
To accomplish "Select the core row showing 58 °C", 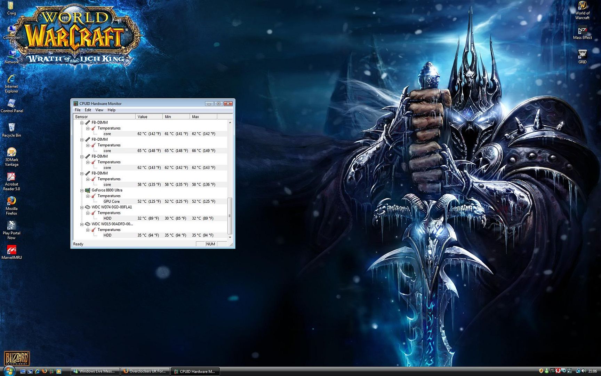I will (150, 185).
